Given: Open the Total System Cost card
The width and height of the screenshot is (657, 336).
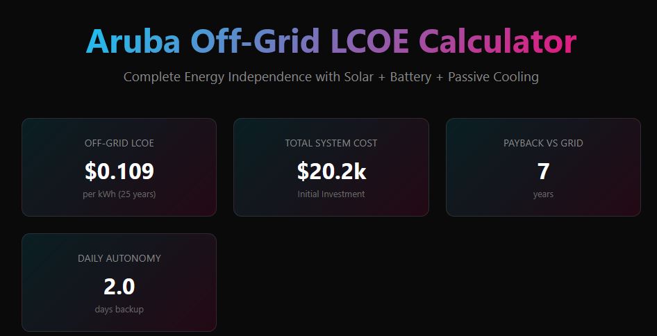Looking at the screenshot, I should (331, 167).
